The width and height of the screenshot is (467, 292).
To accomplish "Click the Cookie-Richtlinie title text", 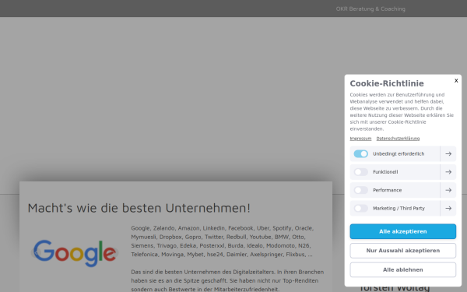I will [x=387, y=83].
